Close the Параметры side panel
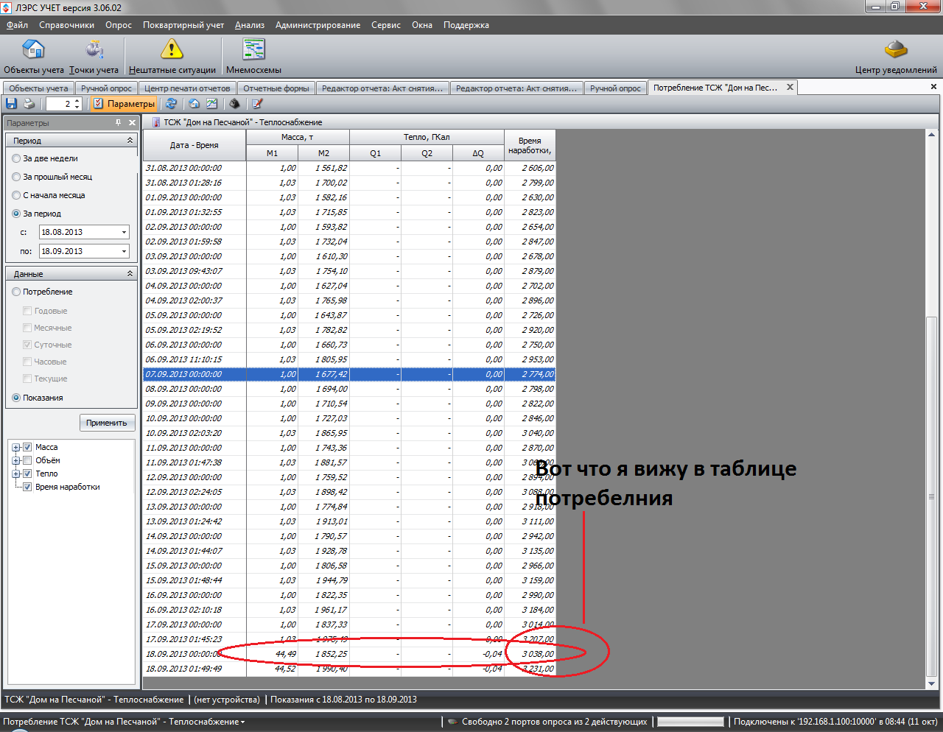Image resolution: width=943 pixels, height=732 pixels. click(x=132, y=123)
